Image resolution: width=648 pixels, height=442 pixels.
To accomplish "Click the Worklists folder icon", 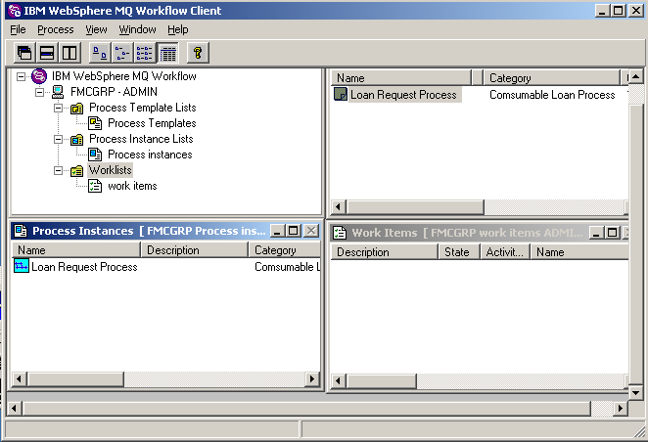I will tap(76, 170).
